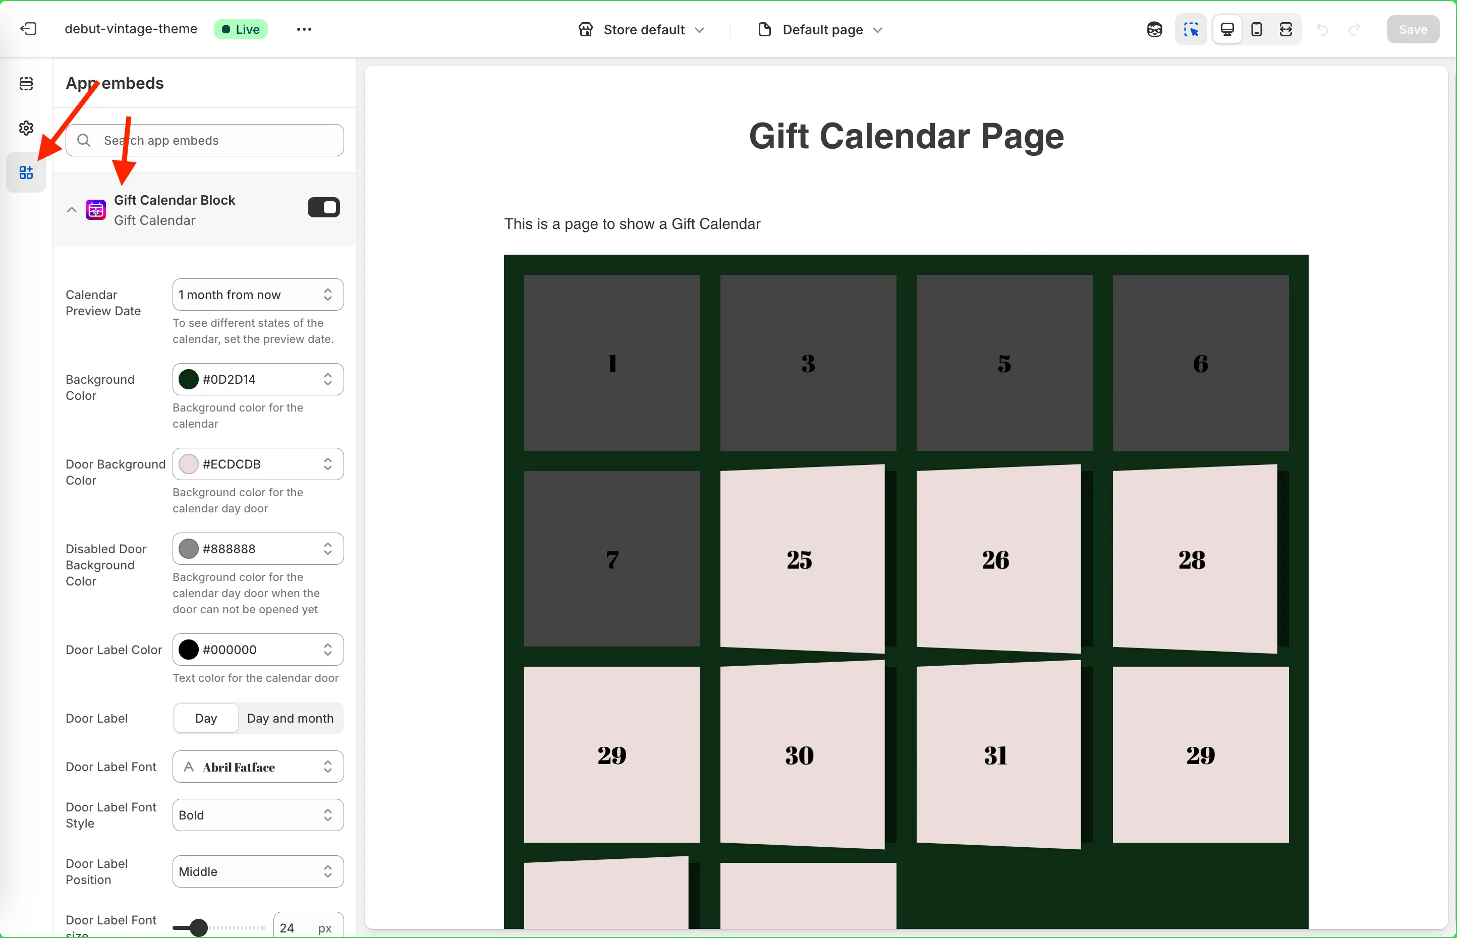Open the Door Label Position Middle dropdown

[258, 871]
